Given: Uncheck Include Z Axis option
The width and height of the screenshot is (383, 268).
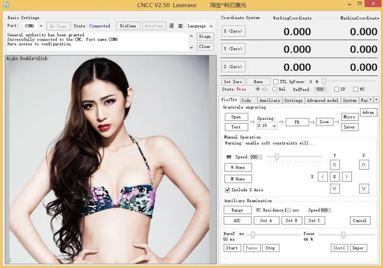Looking at the screenshot, I should coord(227,190).
